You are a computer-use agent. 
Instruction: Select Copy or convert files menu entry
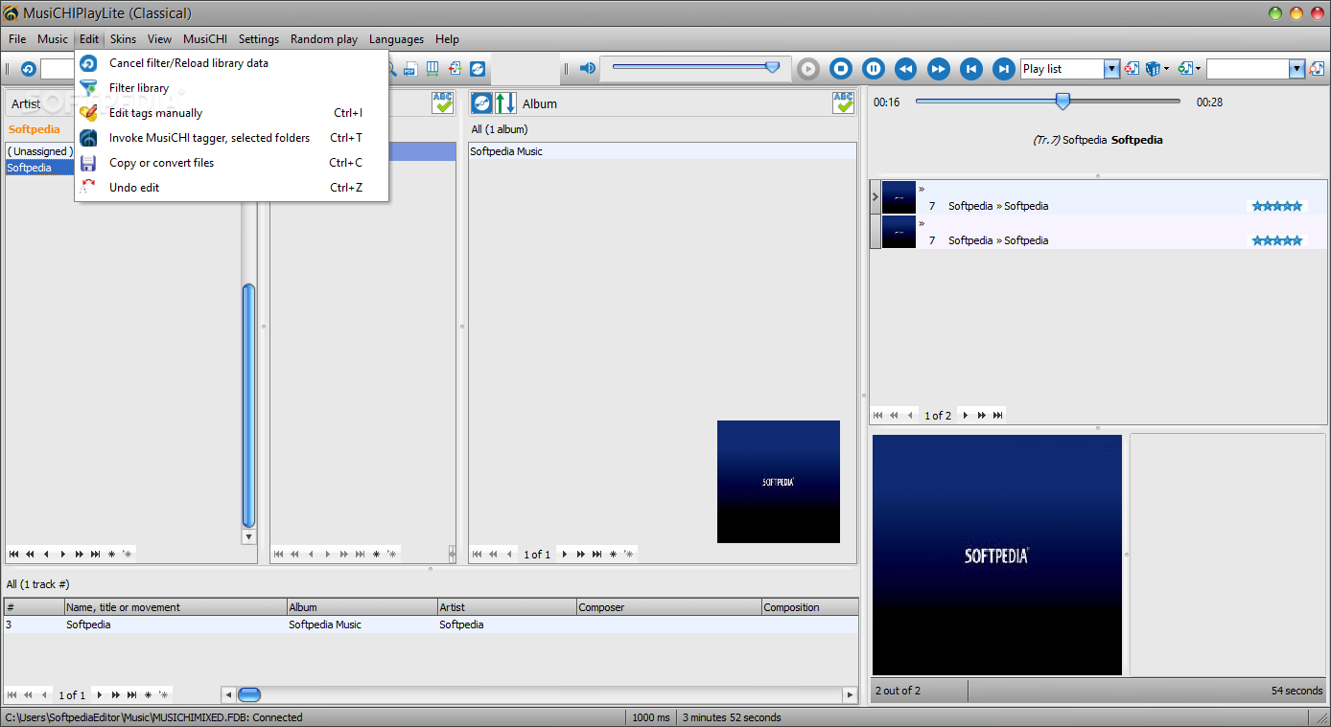click(x=161, y=163)
